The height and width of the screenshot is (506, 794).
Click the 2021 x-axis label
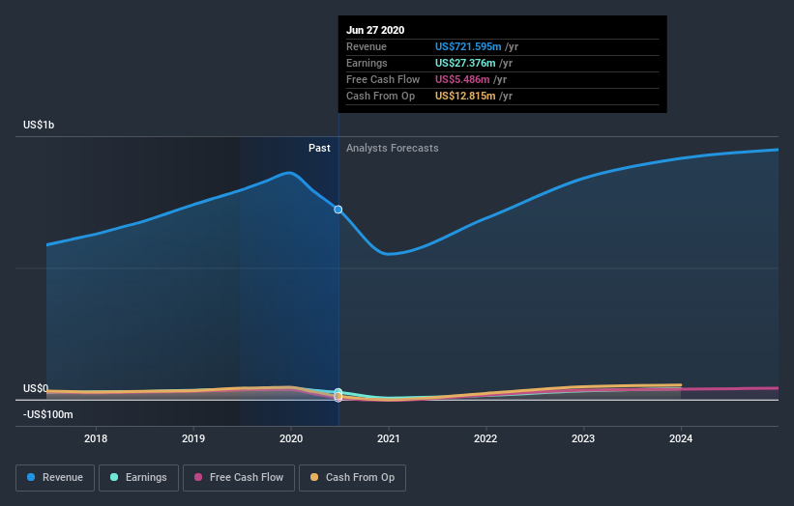click(x=389, y=438)
